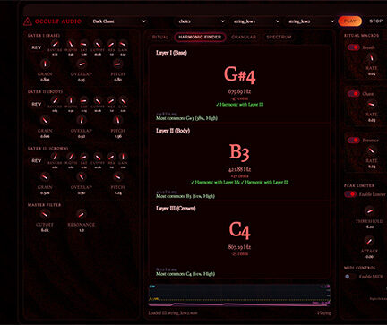Disable the Enable Limiter switch
Viewport: 387px width, 325px height.
[x=350, y=194]
